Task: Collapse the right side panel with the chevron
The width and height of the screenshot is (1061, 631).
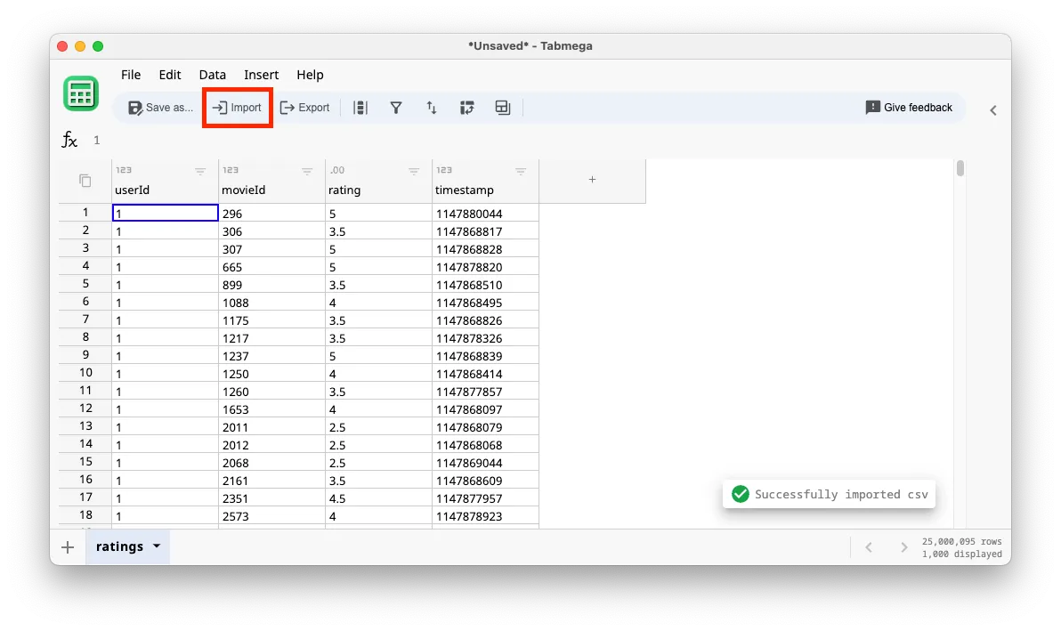Action: click(x=993, y=109)
